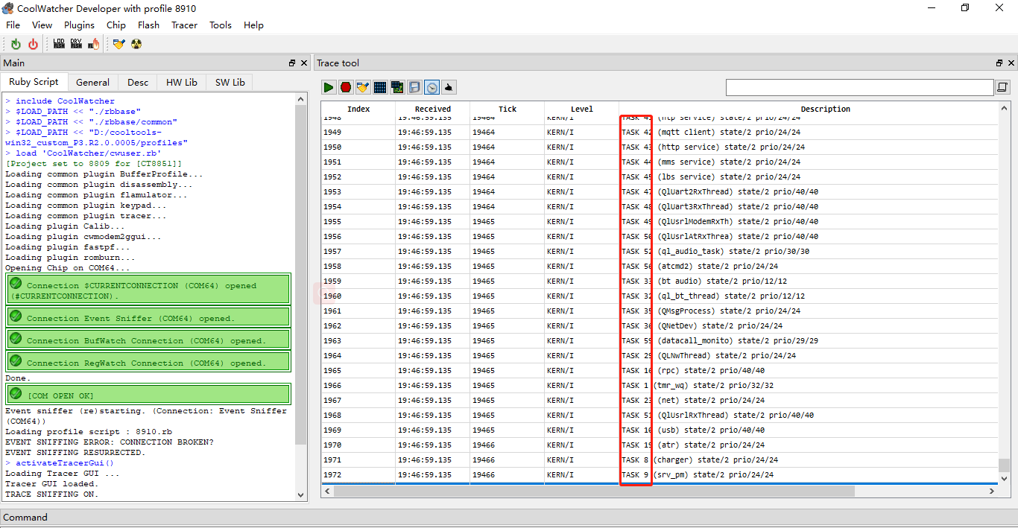Switch to the HW Lib tab

(x=182, y=83)
